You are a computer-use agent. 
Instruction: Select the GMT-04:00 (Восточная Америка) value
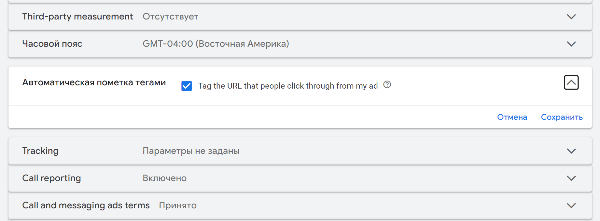click(216, 44)
